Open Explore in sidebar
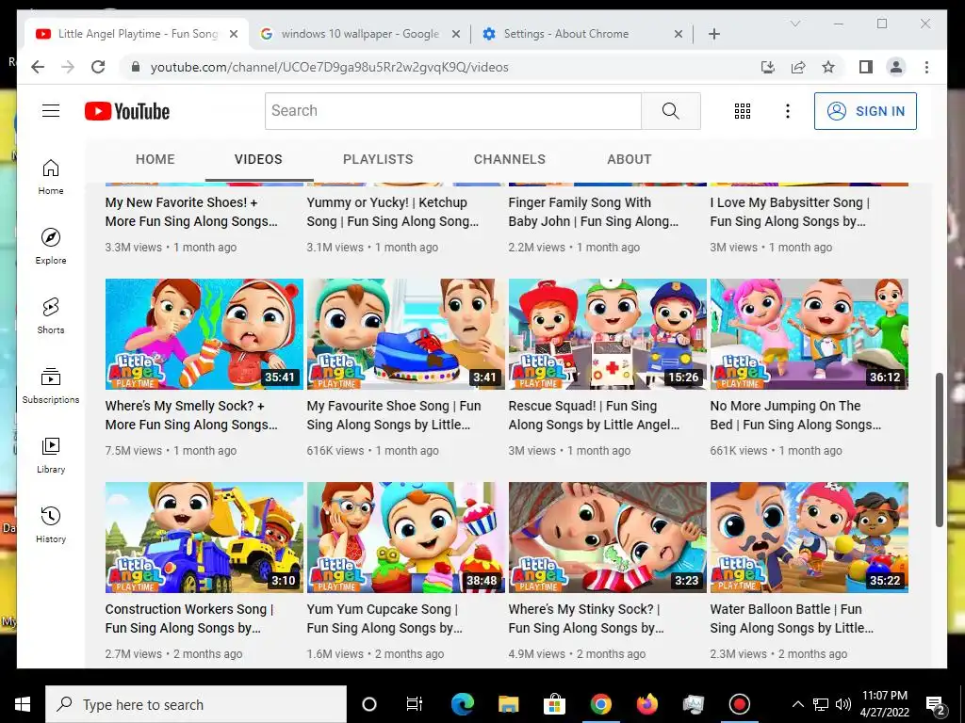Viewport: 965px width, 723px height. tap(51, 246)
